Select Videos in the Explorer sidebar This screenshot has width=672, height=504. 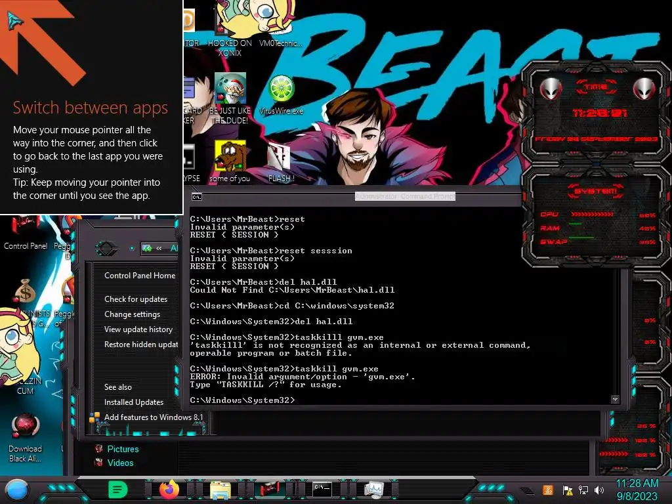pos(120,463)
